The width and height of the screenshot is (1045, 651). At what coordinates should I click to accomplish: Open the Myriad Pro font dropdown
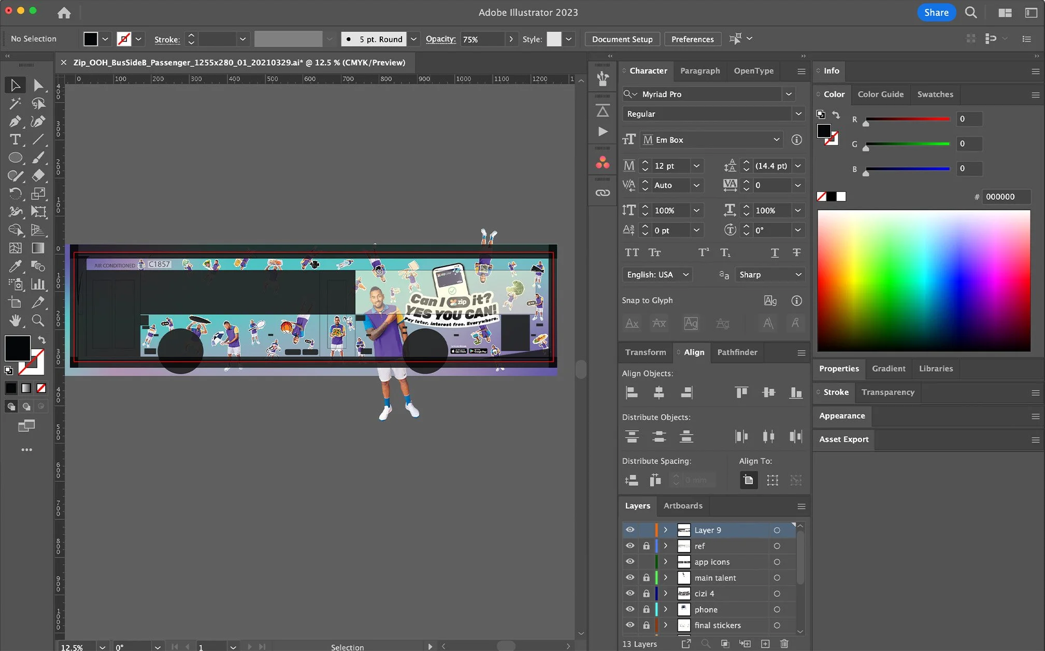tap(789, 94)
